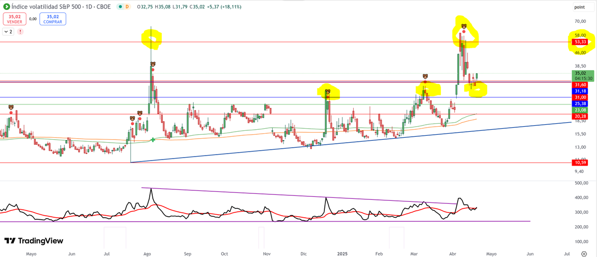Click the 23,08 green price label
597x257 pixels.
coord(580,110)
